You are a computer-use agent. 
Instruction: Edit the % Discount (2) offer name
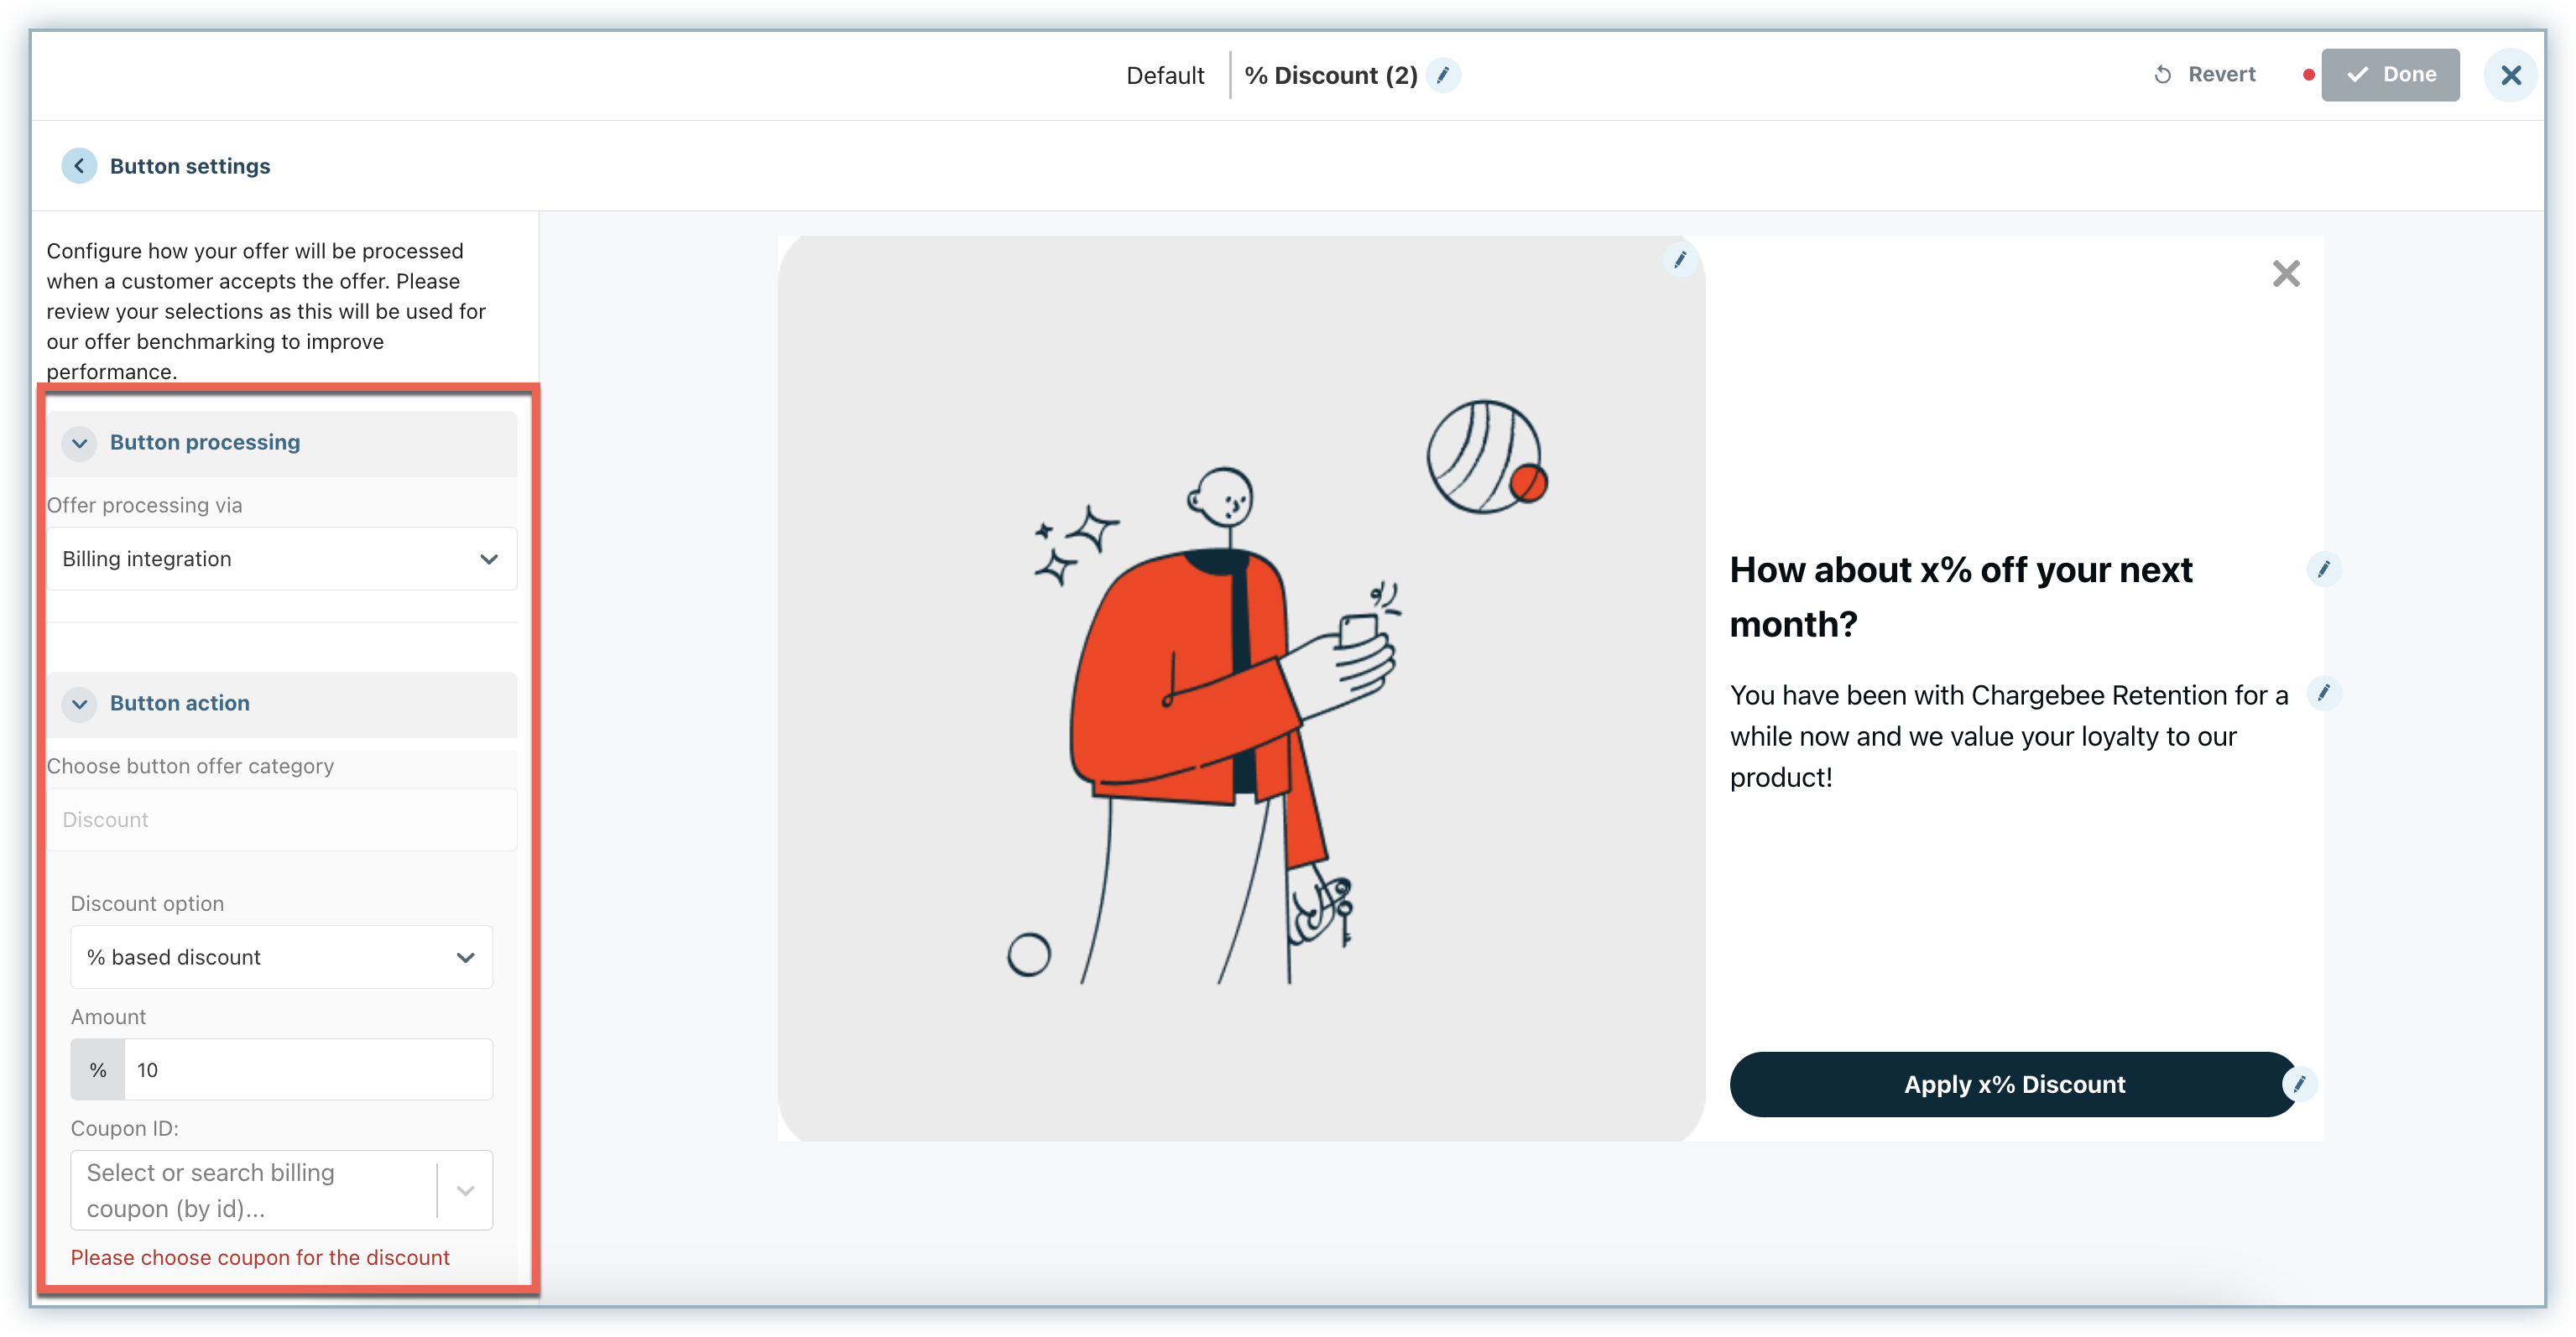point(1443,76)
